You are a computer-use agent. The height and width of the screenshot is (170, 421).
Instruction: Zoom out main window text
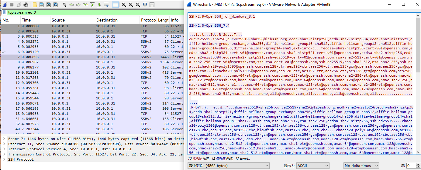click(x=131, y=5)
